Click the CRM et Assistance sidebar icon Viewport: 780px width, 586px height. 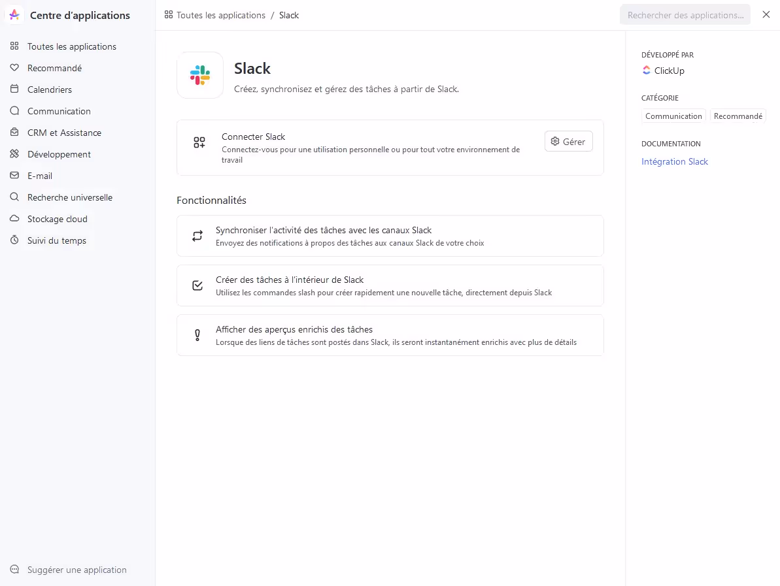[14, 133]
